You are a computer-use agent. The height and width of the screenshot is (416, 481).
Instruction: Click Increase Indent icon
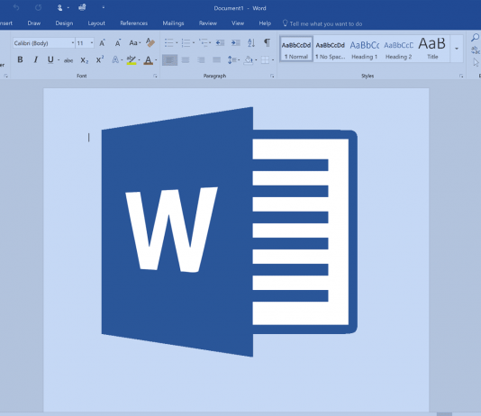pyautogui.click(x=236, y=42)
